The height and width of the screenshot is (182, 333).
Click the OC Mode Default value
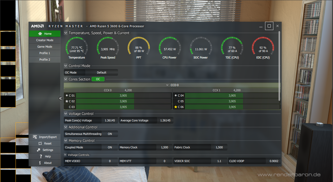[102, 73]
